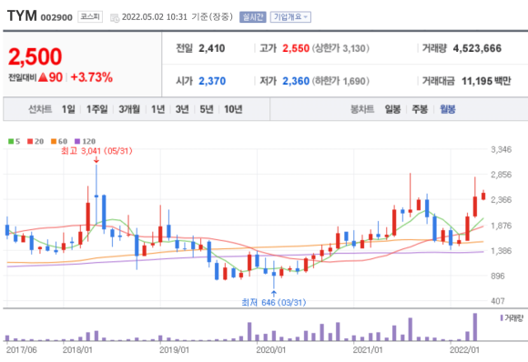
Task: Click the 2018/01 x-axis label
Action: (77, 350)
